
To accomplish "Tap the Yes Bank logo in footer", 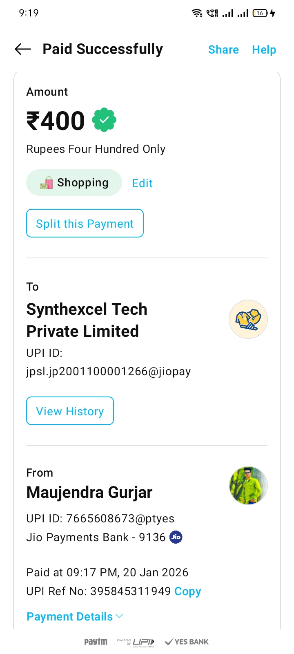I will [187, 642].
